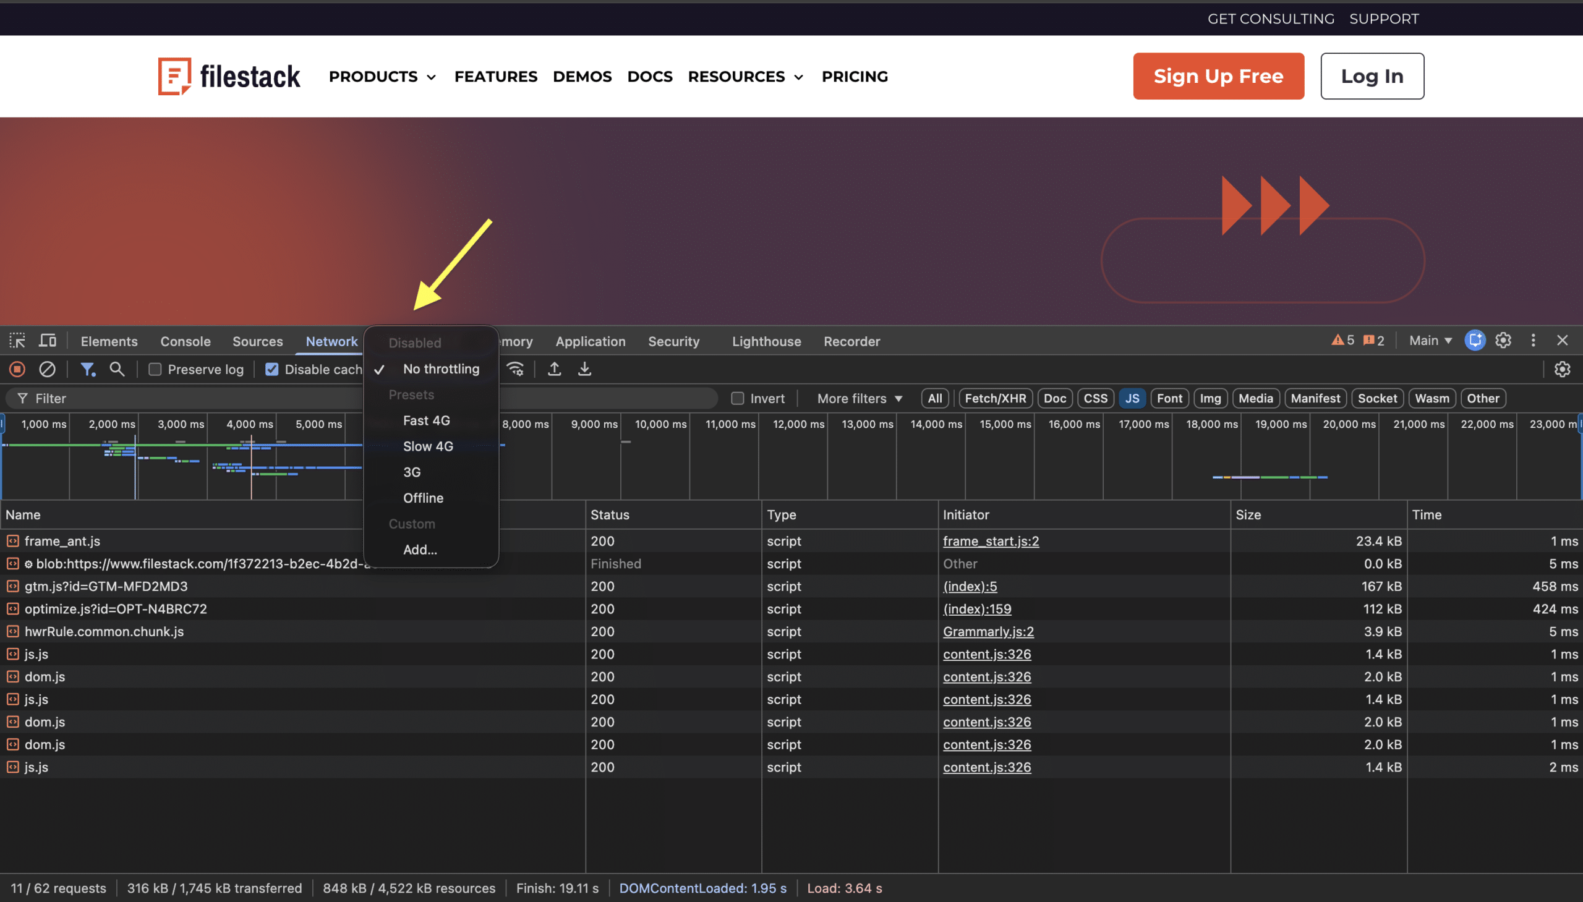Click the AI assistance icon in DevTools
This screenshot has height=902, width=1583.
coord(1475,341)
